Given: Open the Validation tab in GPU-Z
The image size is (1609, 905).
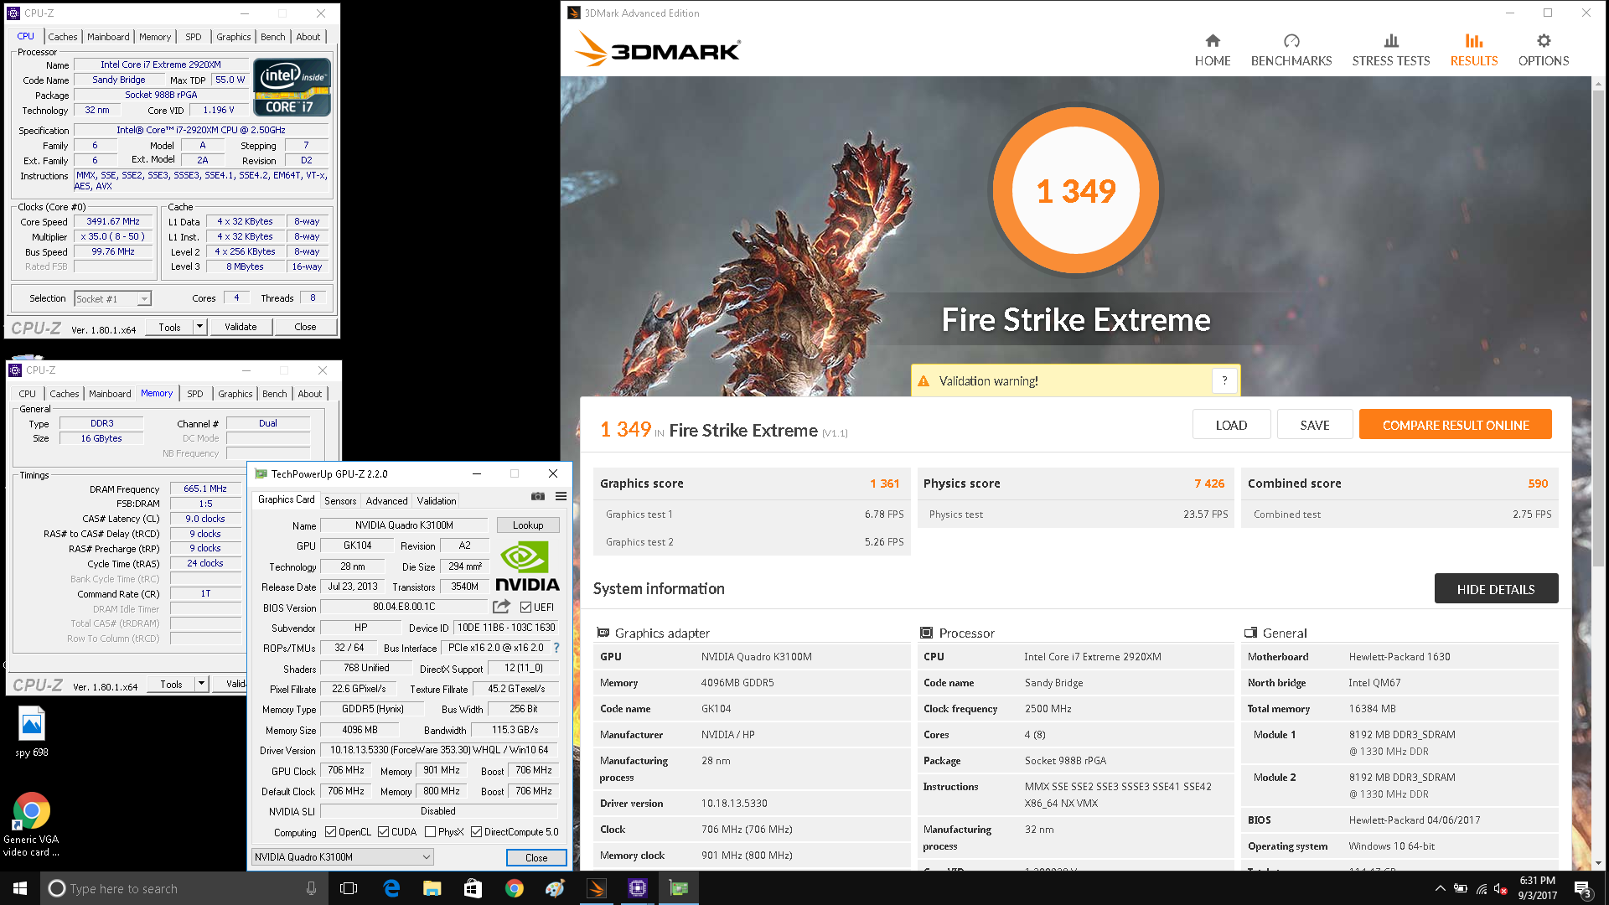Looking at the screenshot, I should tap(437, 501).
